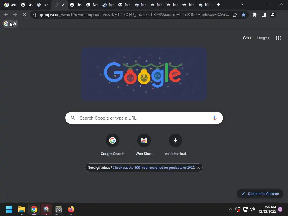Open the volume control in the tray
Viewport: 288px width, 216px height.
click(252, 209)
